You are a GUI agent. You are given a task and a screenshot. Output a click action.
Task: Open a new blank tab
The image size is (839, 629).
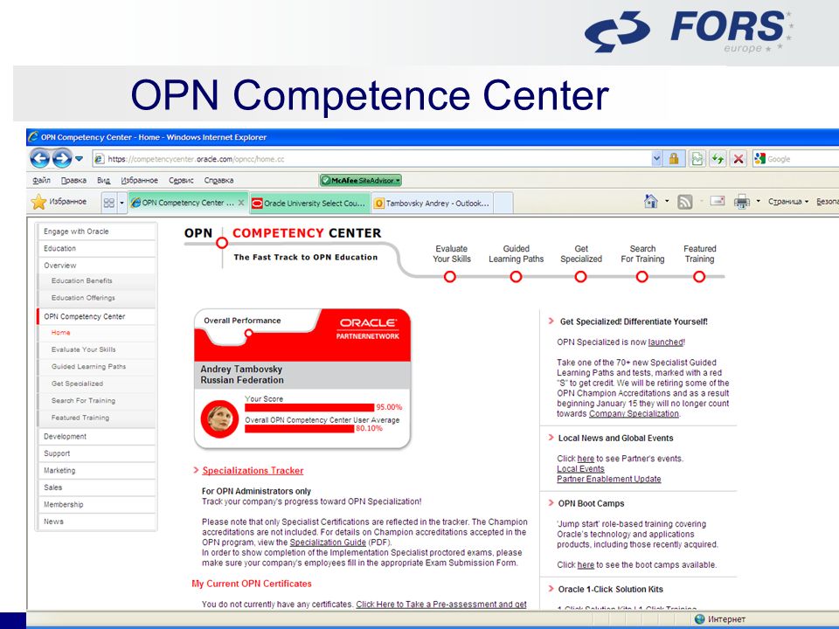click(x=503, y=204)
